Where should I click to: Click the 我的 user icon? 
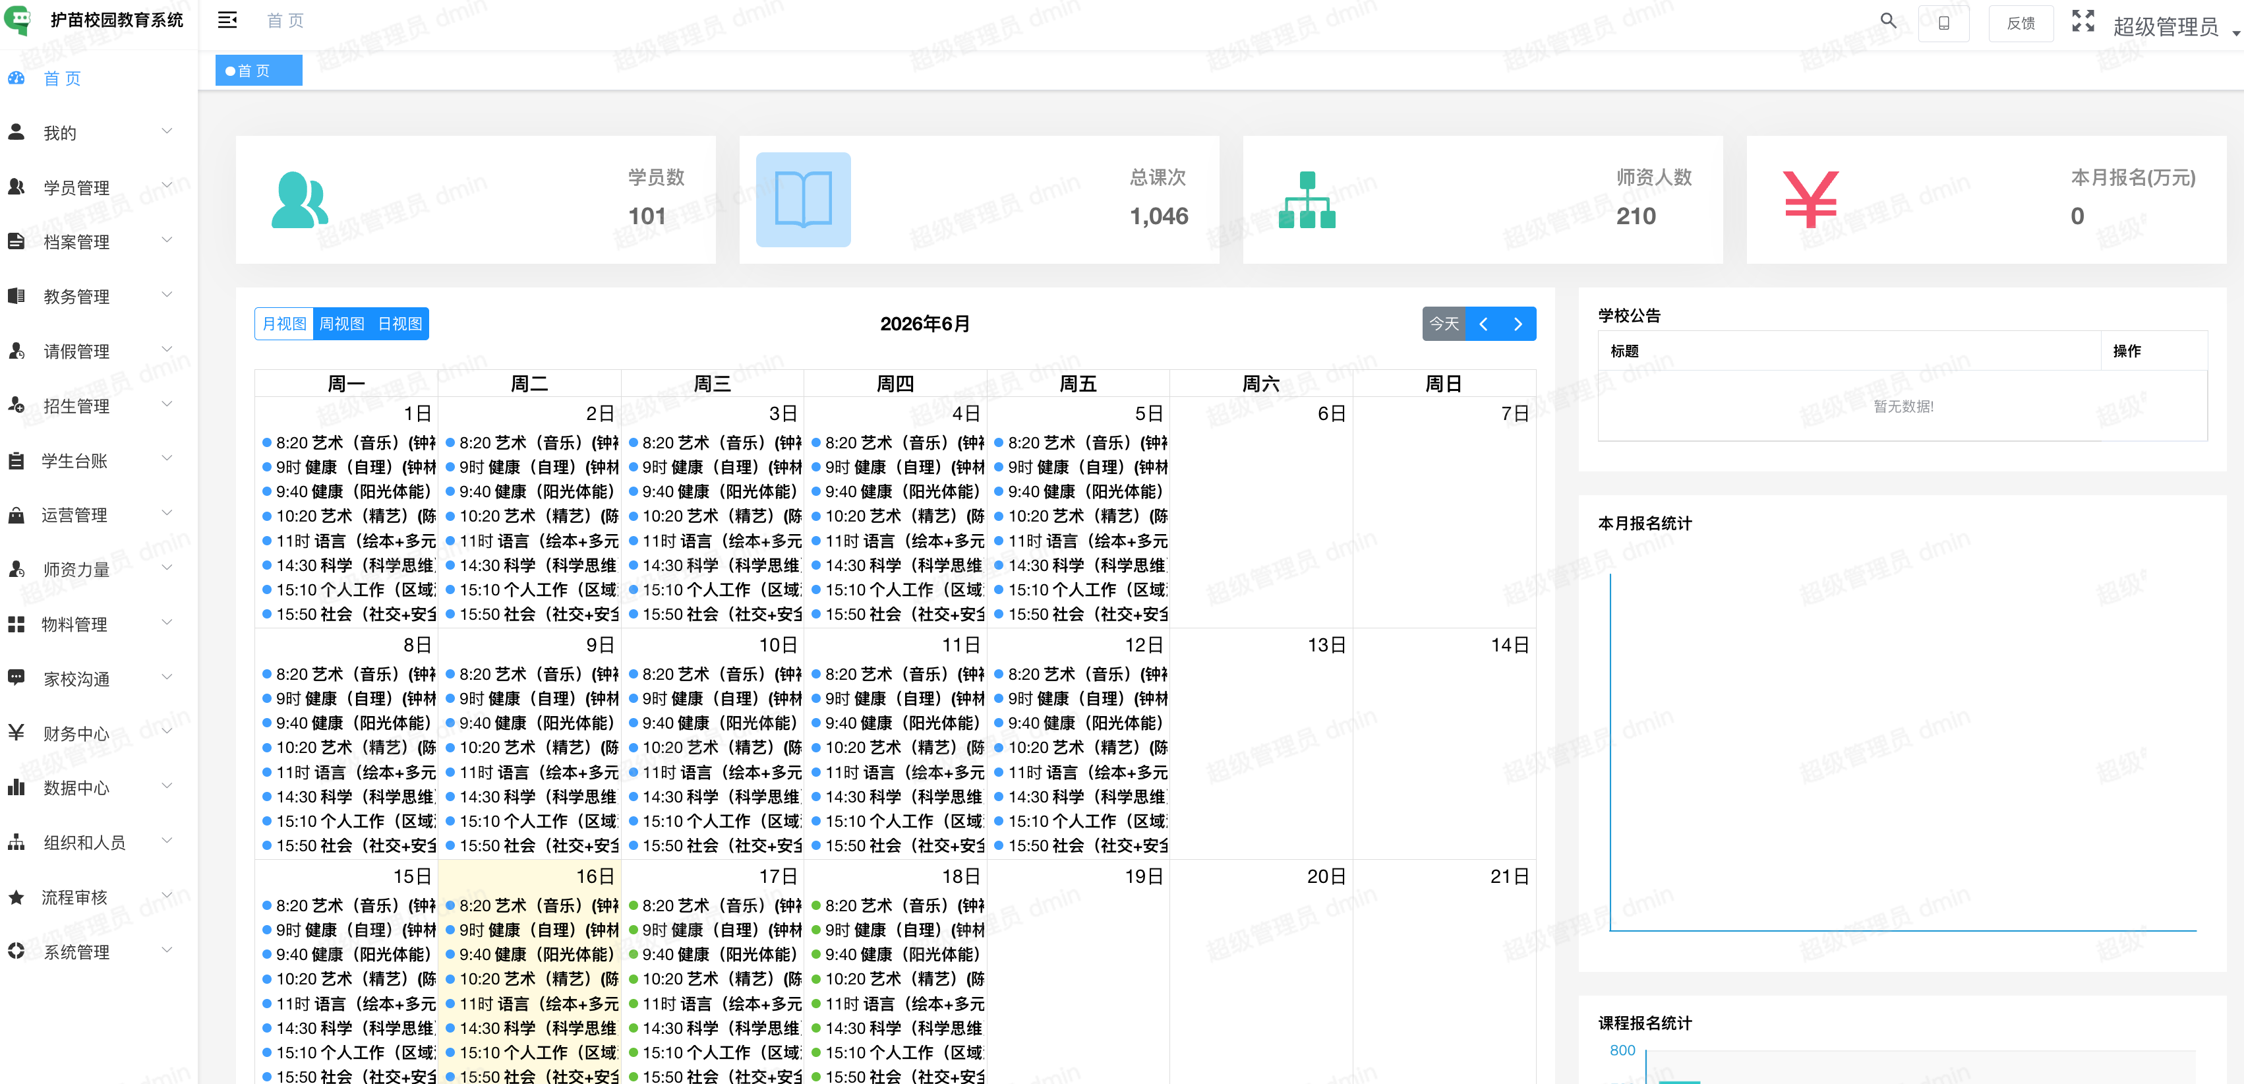point(16,132)
